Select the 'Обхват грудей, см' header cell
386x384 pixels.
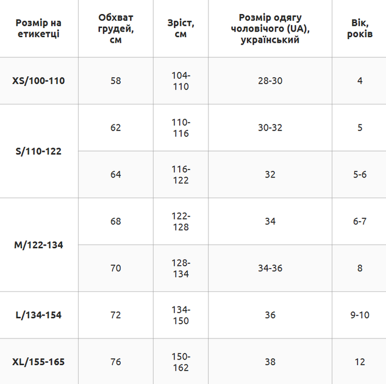coord(116,28)
